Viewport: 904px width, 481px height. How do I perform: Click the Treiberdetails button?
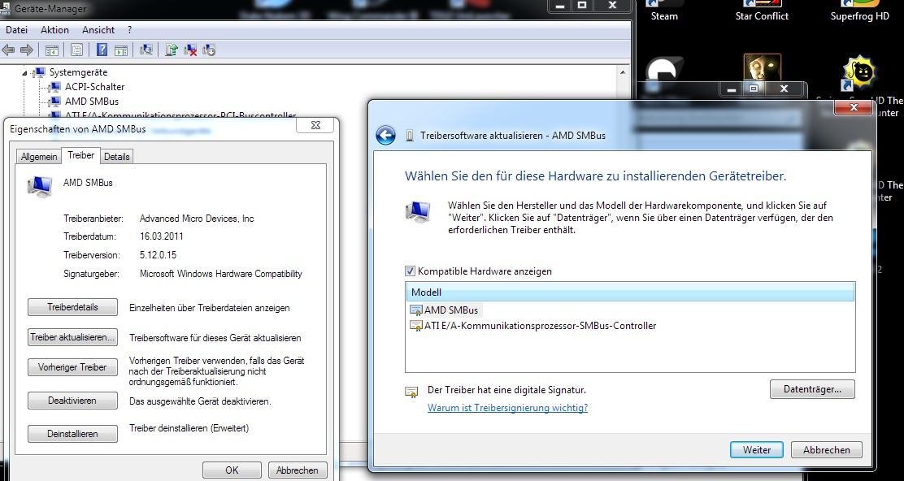72,308
